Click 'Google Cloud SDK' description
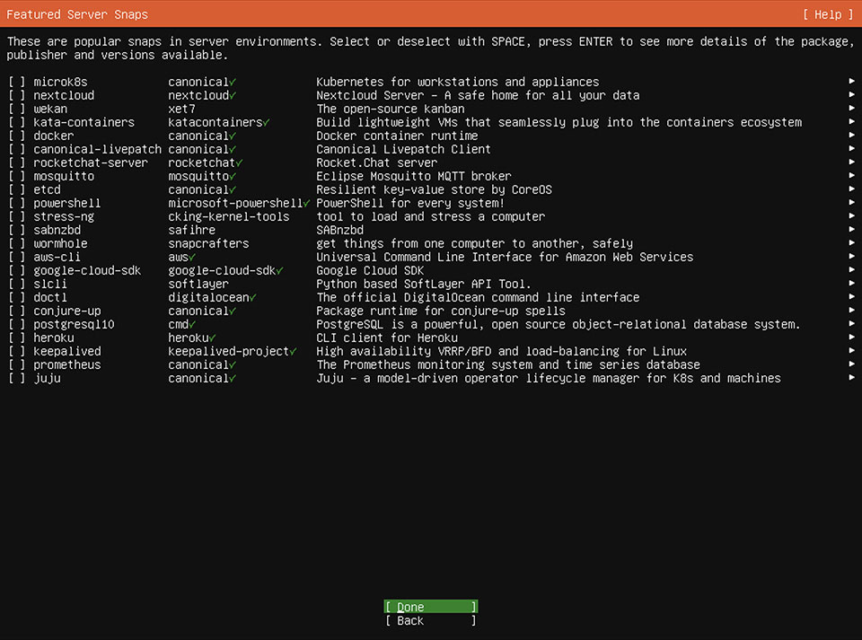This screenshot has height=640, width=862. (370, 271)
